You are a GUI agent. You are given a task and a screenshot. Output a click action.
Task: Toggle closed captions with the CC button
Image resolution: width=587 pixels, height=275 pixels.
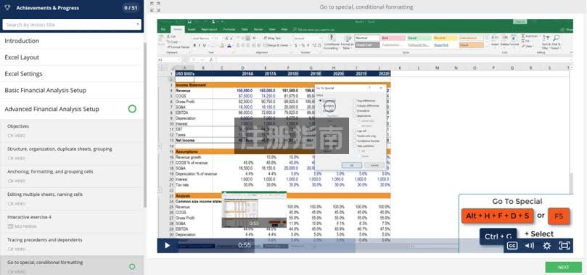(x=512, y=245)
